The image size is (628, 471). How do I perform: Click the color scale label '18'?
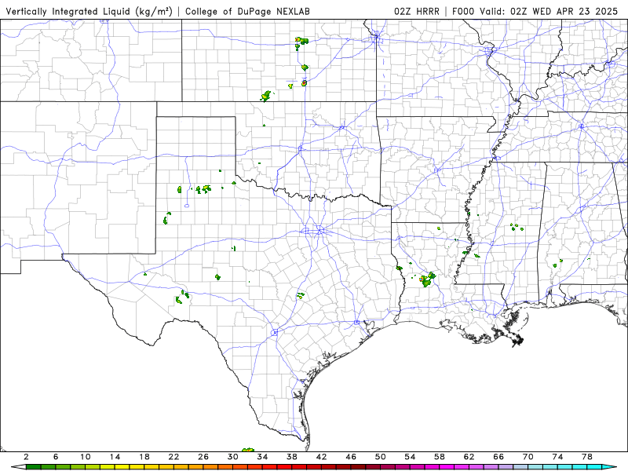pos(144,457)
